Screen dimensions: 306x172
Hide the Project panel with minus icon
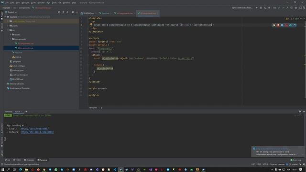pos(76,12)
